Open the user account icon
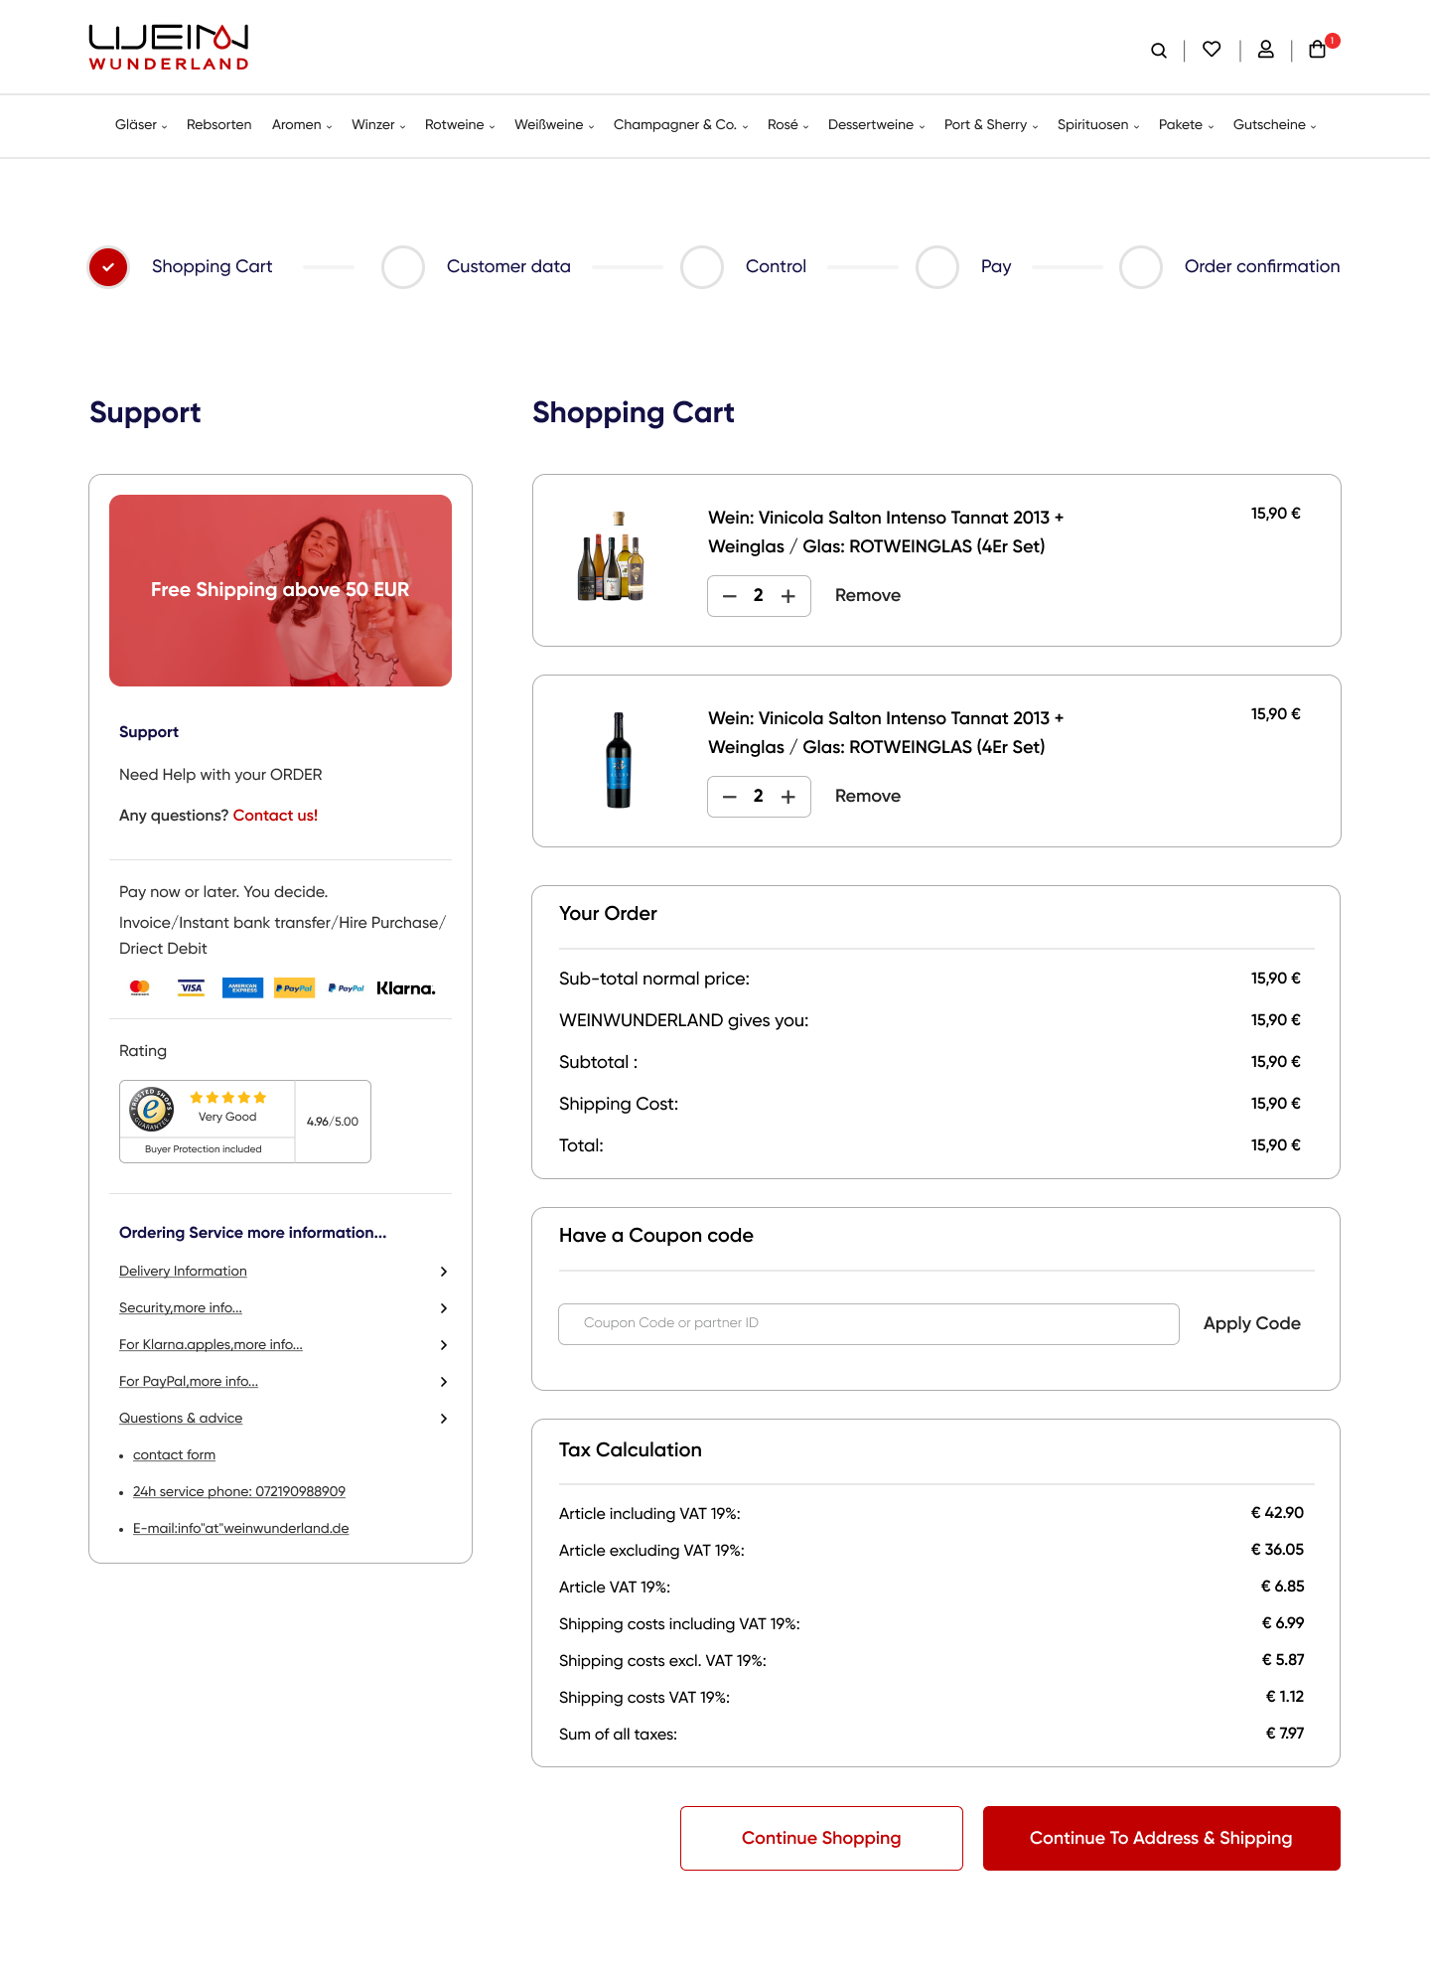 pos(1266,49)
